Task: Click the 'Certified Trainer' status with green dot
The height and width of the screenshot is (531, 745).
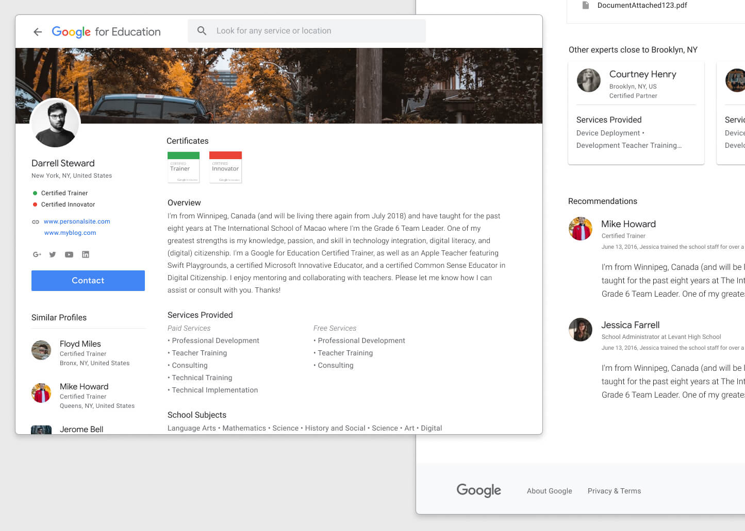Action: point(60,193)
